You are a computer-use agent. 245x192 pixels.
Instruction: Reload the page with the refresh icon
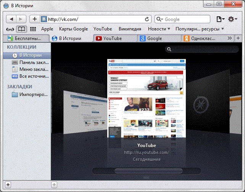[x=147, y=19]
